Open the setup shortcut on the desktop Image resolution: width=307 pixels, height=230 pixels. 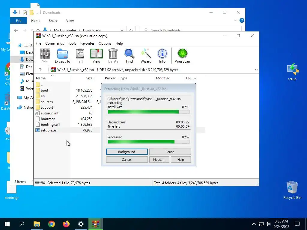click(x=292, y=72)
